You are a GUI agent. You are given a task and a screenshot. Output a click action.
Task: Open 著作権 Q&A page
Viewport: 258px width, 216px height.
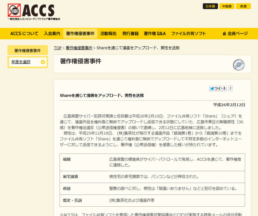click(155, 33)
